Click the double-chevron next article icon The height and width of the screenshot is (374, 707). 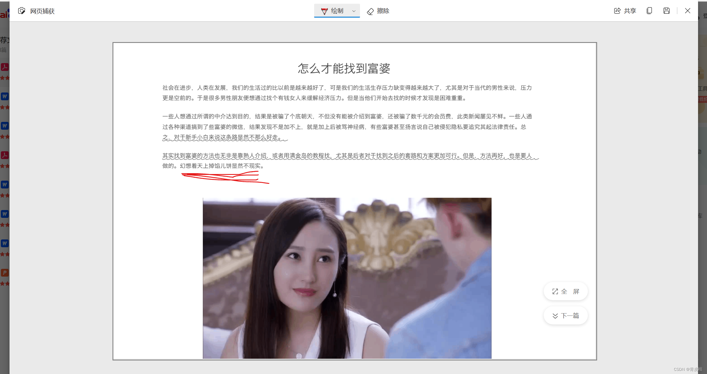pos(555,316)
